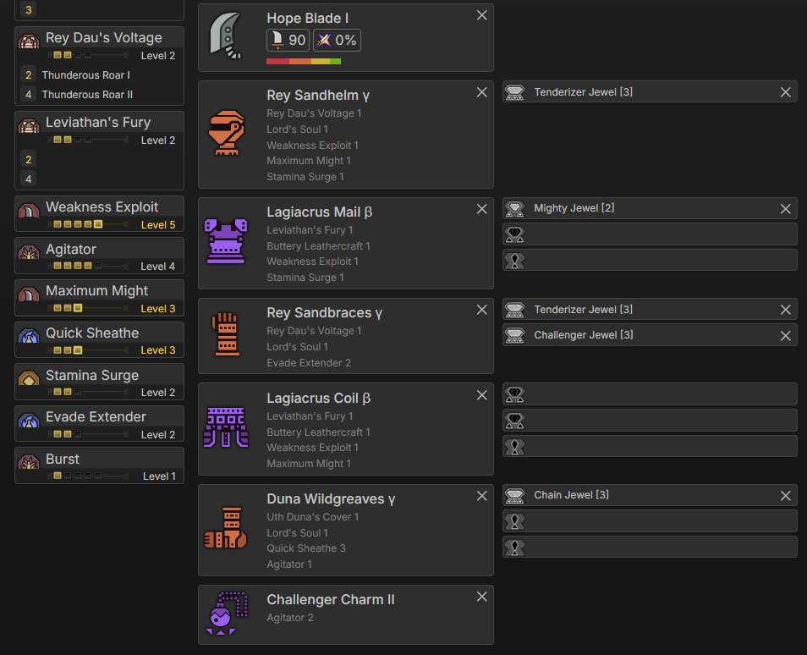The height and width of the screenshot is (655, 807).
Task: Click the Quick Sheathe skill icon
Action: pyautogui.click(x=29, y=336)
